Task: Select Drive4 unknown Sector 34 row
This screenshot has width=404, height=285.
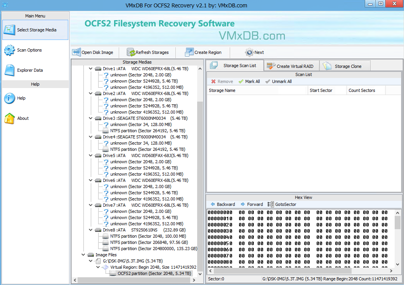Action: (x=141, y=143)
